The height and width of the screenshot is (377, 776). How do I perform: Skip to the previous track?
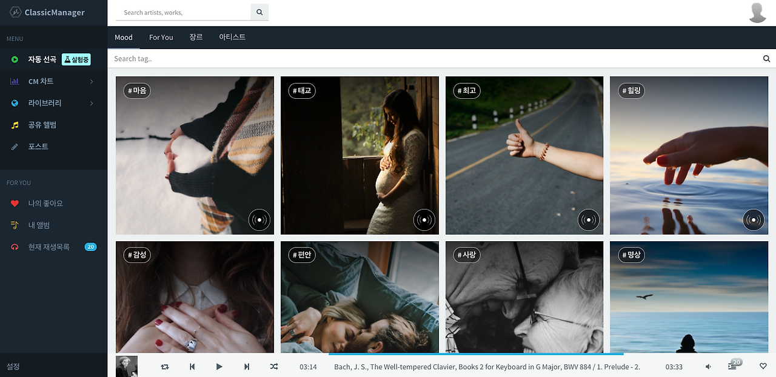pyautogui.click(x=192, y=367)
